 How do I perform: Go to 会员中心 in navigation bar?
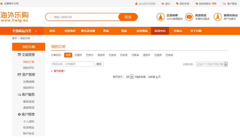coord(160,31)
